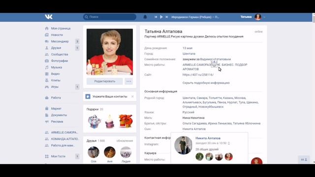
Task: Open Сообщества section
Action: point(60,55)
